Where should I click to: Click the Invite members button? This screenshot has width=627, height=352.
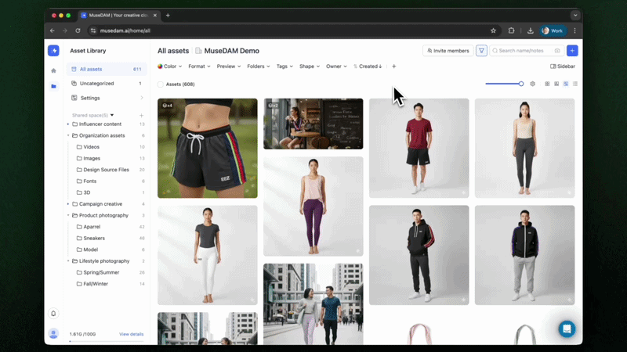click(448, 51)
